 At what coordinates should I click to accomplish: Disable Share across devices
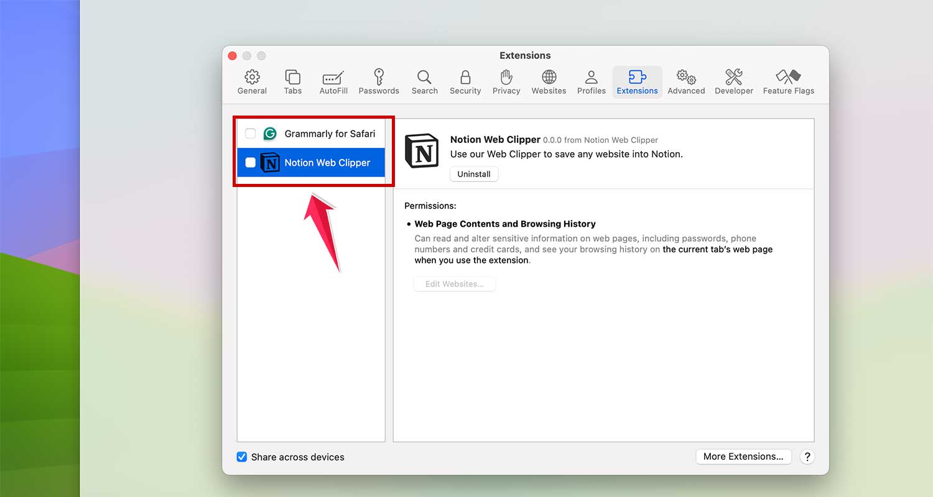[241, 457]
